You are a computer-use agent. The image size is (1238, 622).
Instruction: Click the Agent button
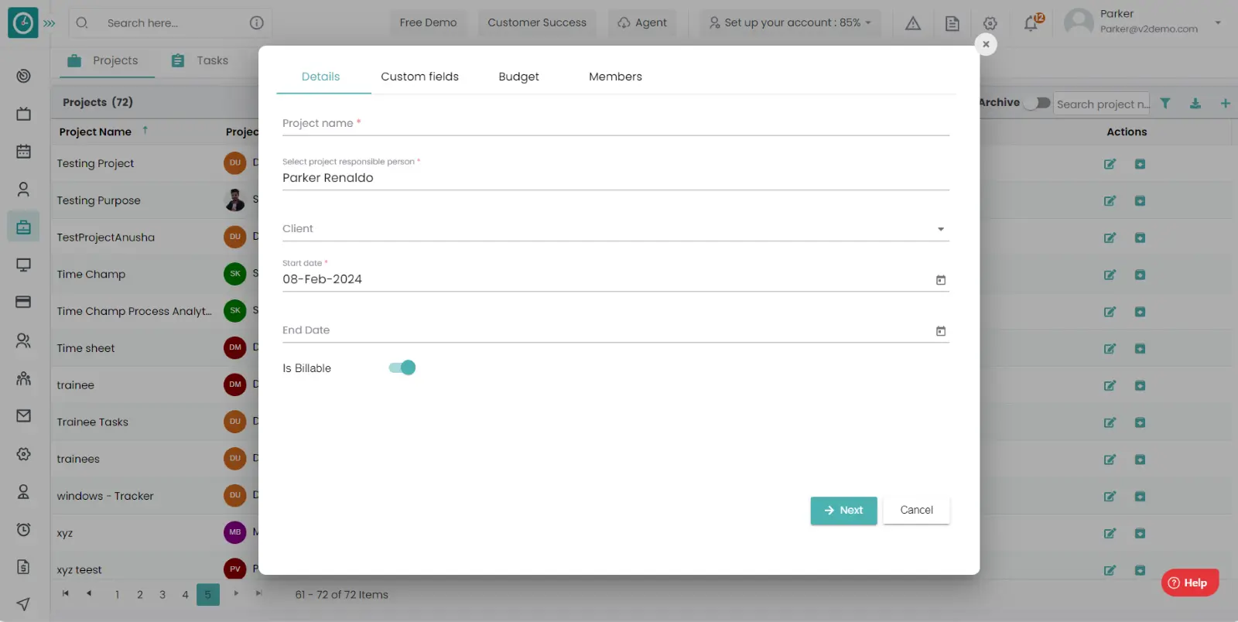642,22
